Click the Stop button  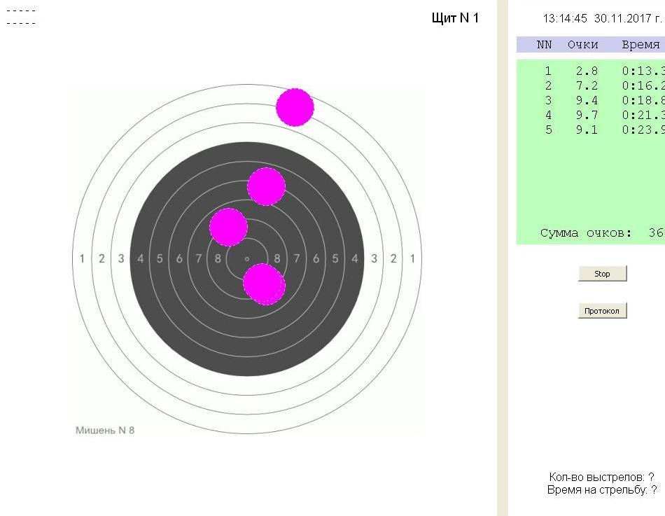(x=602, y=274)
